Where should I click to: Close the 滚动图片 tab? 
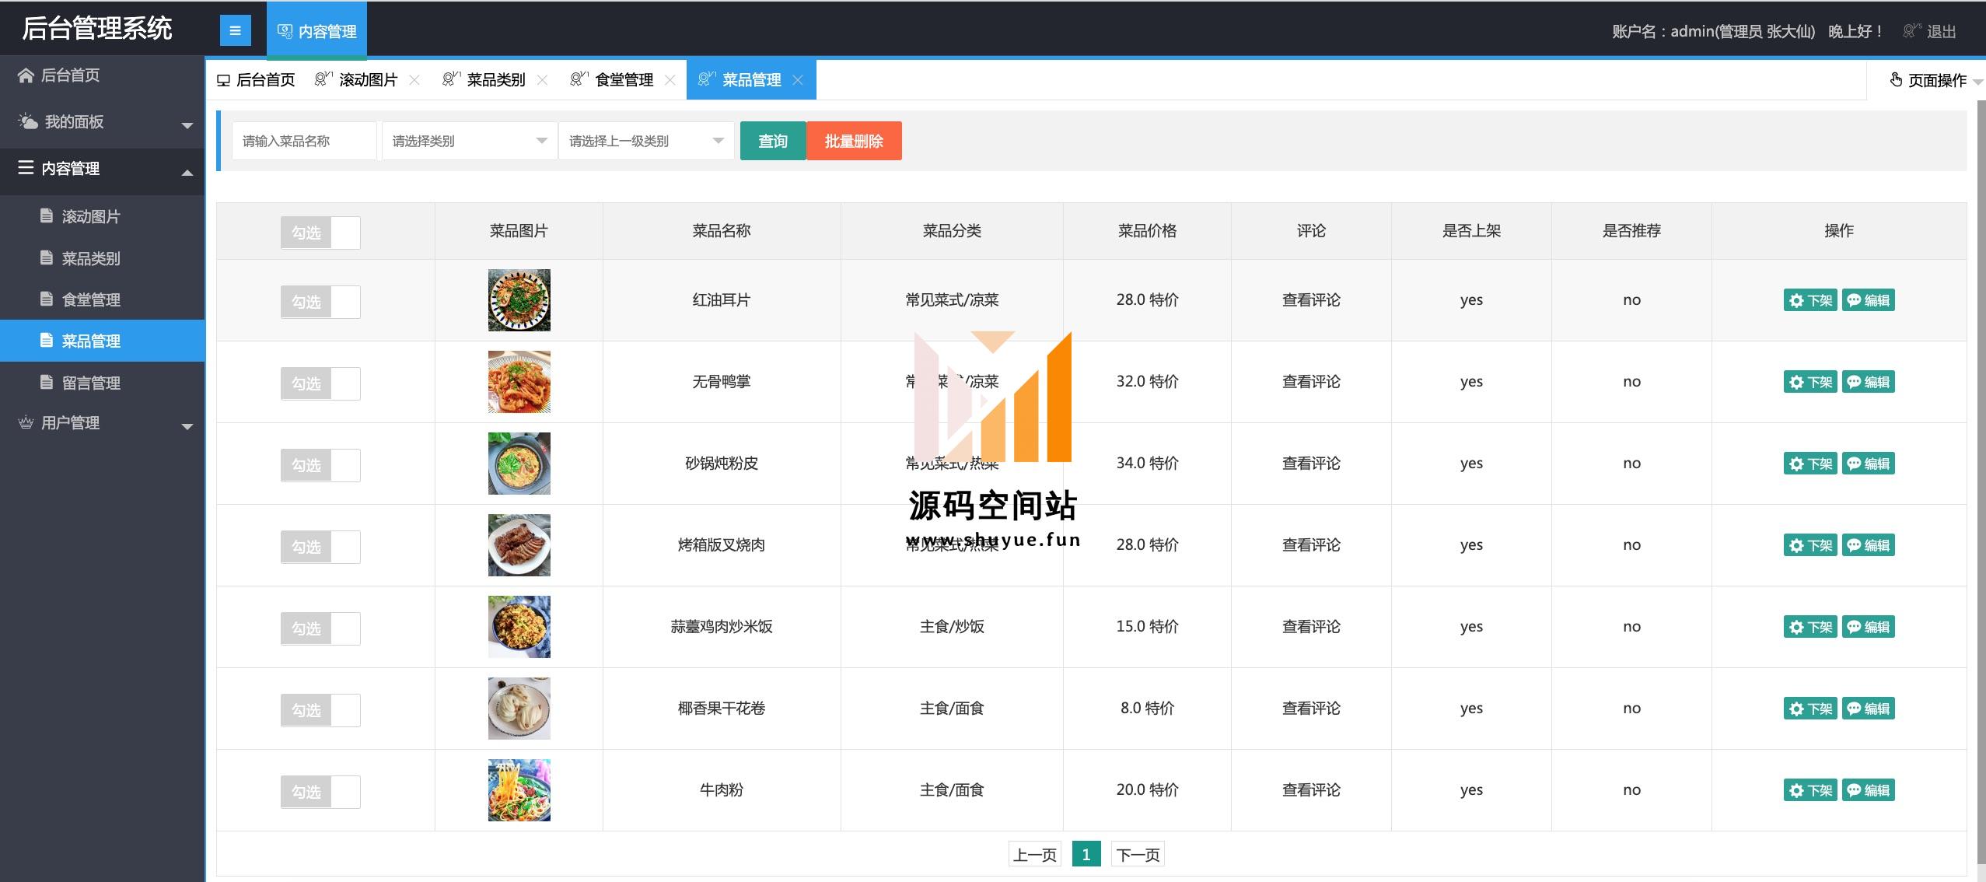(x=414, y=80)
